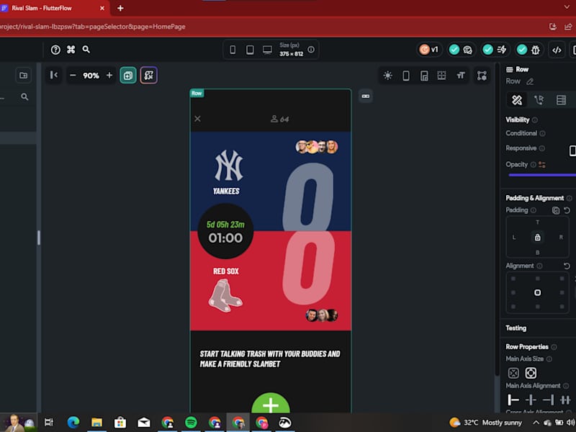
Task: Select the tablet canvas size preset
Action: coord(250,50)
